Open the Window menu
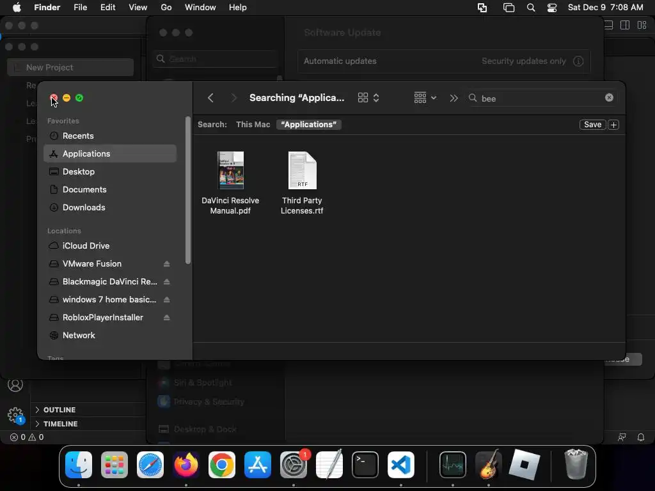Screen dimensions: 655x491 coord(200,8)
